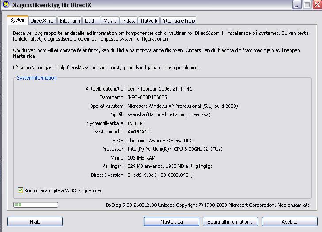Image resolution: width=322 pixels, height=232 pixels.
Task: Click Spara all information button
Action: (230, 222)
